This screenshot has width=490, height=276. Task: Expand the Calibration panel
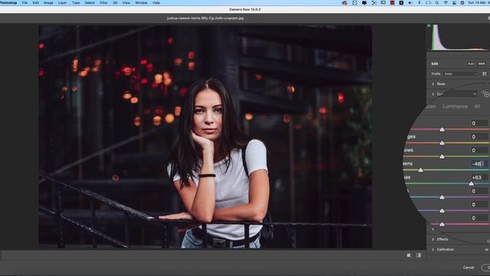tap(433, 249)
